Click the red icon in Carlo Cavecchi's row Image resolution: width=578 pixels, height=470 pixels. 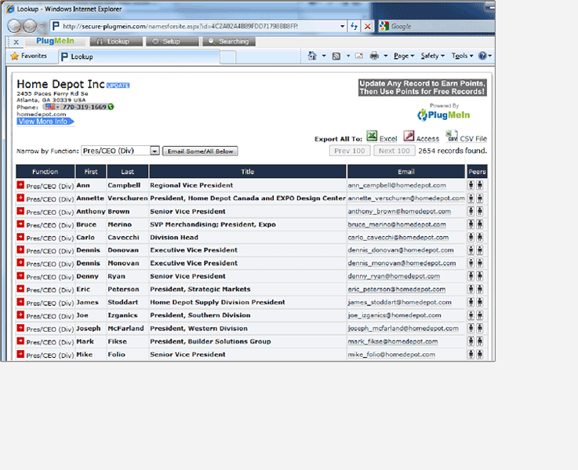pos(20,237)
